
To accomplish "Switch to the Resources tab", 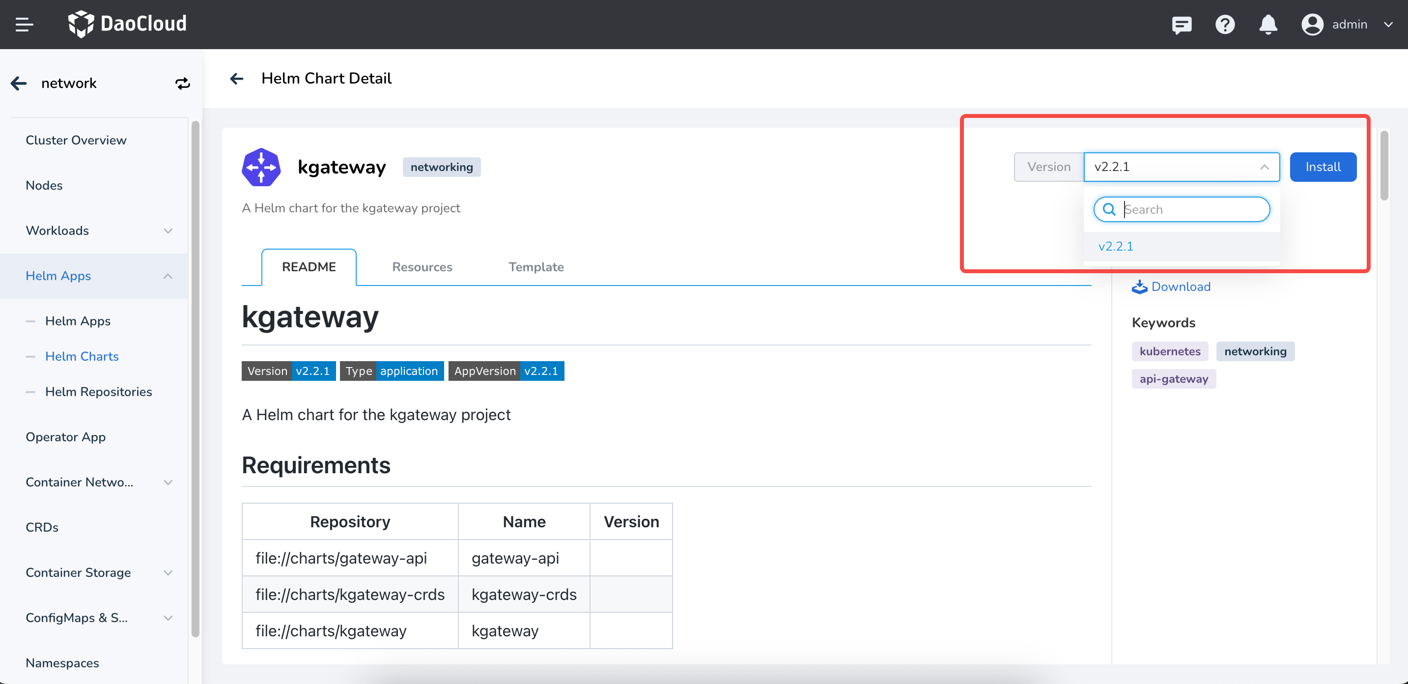I will (422, 267).
